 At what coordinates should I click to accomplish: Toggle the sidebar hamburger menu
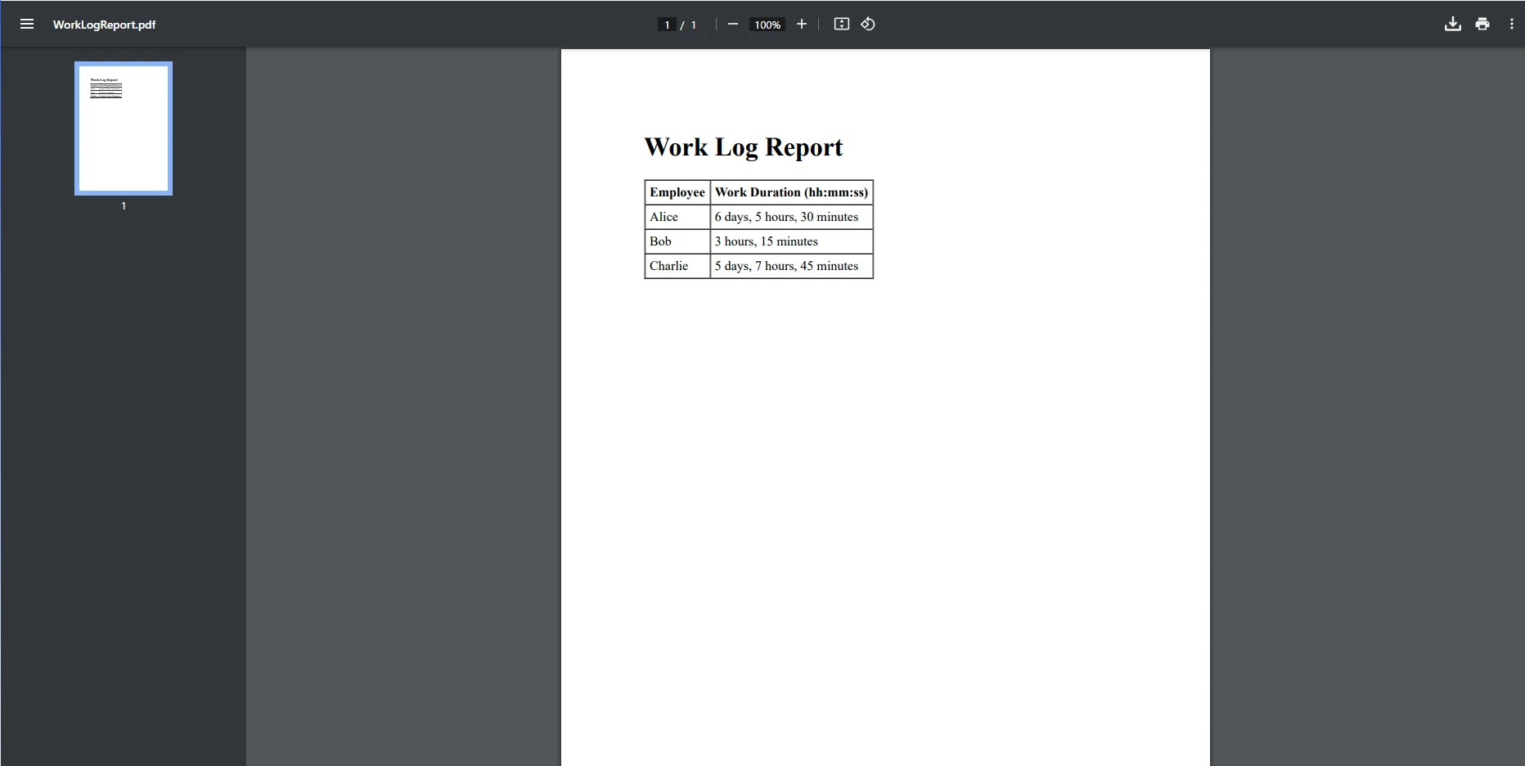27,24
